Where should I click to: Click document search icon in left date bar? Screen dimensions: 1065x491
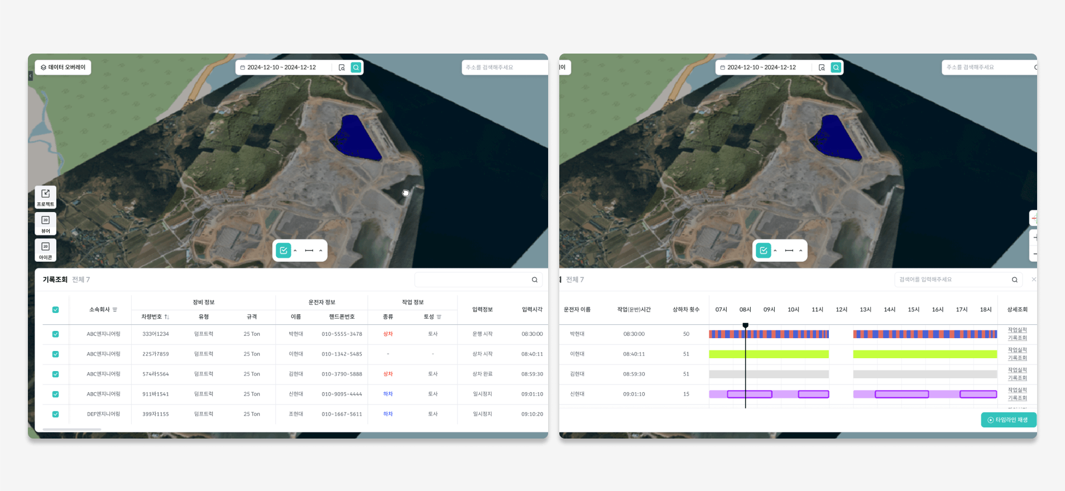[342, 68]
